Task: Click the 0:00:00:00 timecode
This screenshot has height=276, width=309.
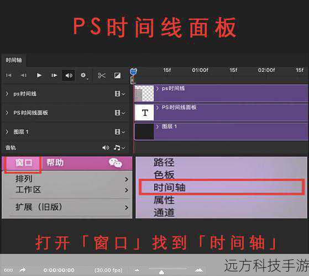Action: (59, 270)
